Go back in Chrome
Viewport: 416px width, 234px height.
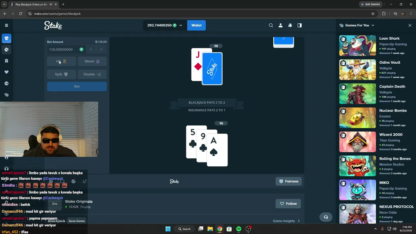coord(5,14)
